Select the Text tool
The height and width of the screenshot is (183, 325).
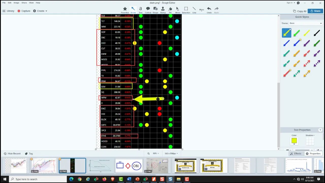[x=140, y=10]
